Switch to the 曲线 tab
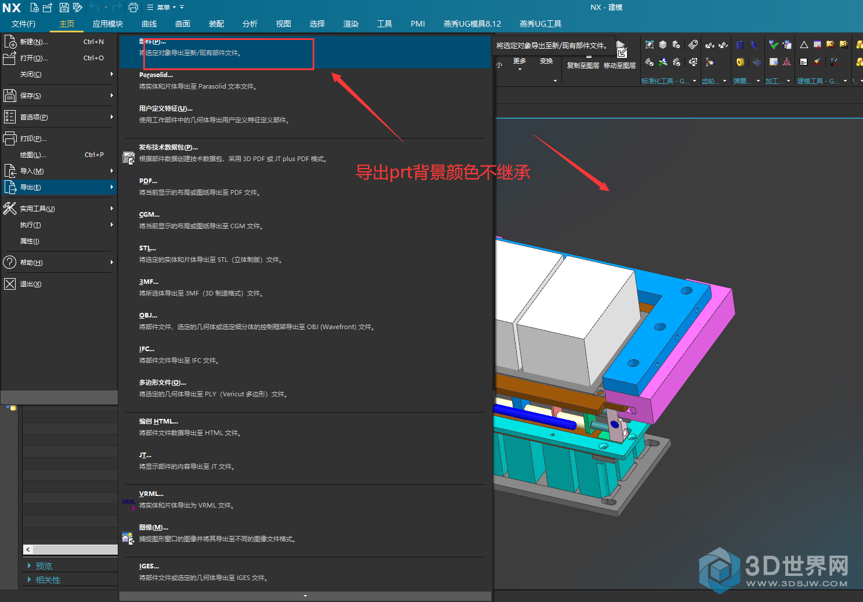The width and height of the screenshot is (863, 602). [149, 24]
